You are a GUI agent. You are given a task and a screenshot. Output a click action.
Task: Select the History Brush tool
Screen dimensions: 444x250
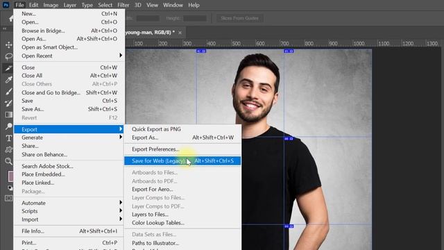click(x=9, y=103)
